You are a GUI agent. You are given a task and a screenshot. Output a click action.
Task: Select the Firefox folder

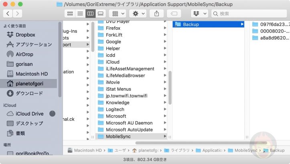click(x=131, y=28)
